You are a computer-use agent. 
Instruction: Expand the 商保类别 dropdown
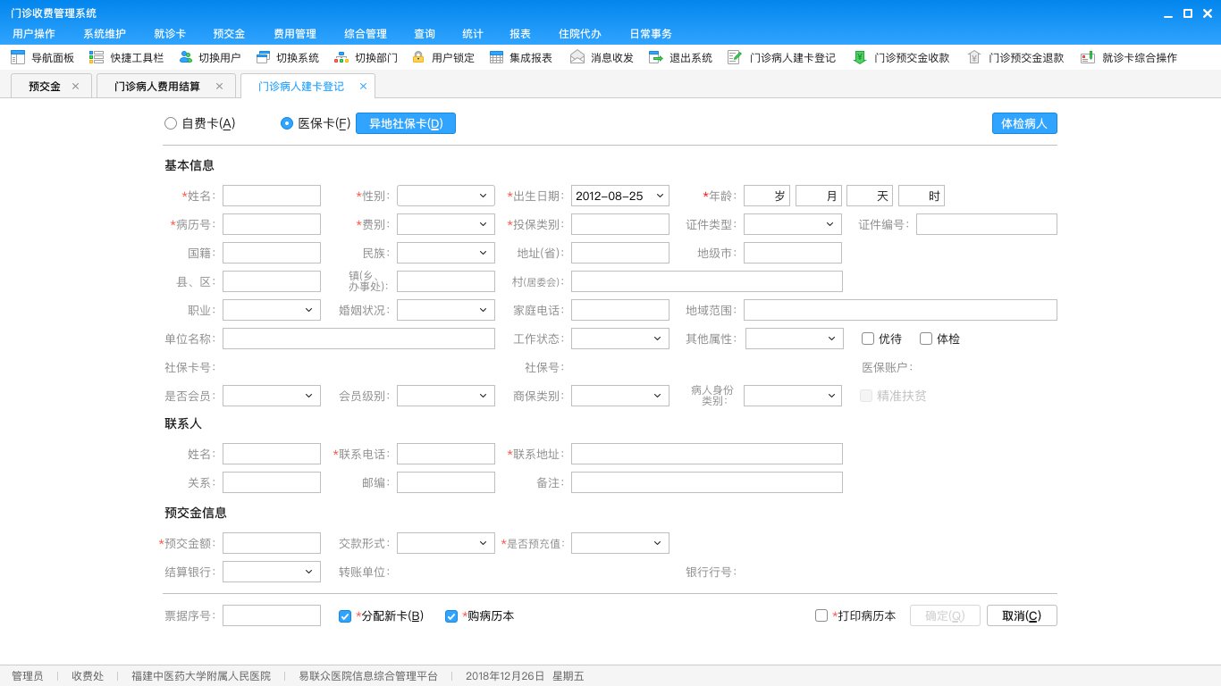coord(620,396)
